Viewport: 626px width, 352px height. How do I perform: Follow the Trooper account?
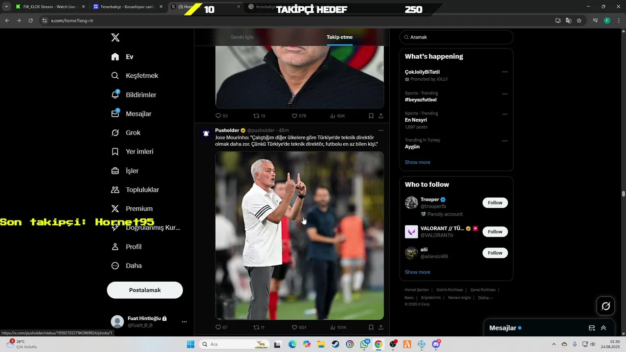point(495,203)
